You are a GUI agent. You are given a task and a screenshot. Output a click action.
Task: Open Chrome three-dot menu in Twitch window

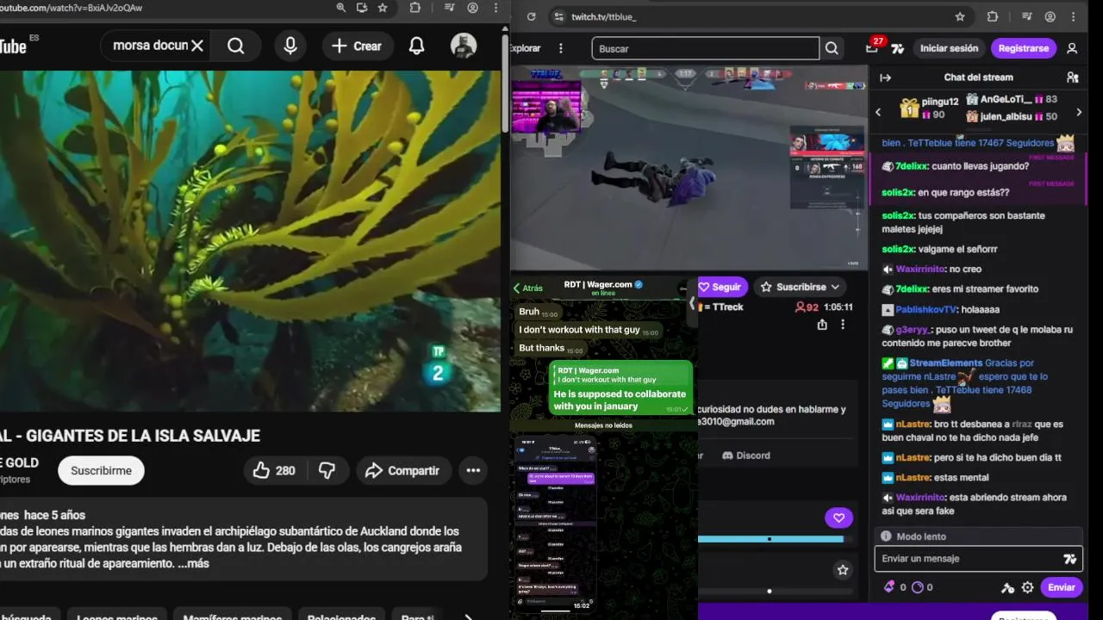(1074, 16)
